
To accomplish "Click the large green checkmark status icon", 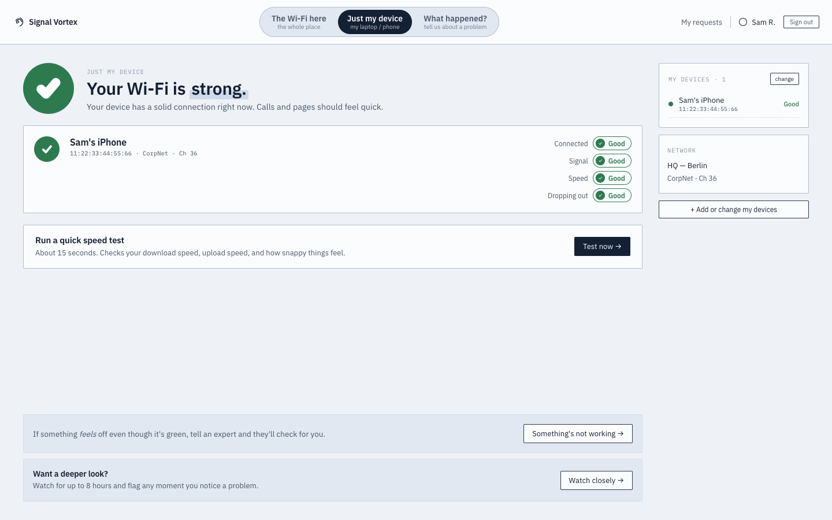I will pyautogui.click(x=49, y=88).
